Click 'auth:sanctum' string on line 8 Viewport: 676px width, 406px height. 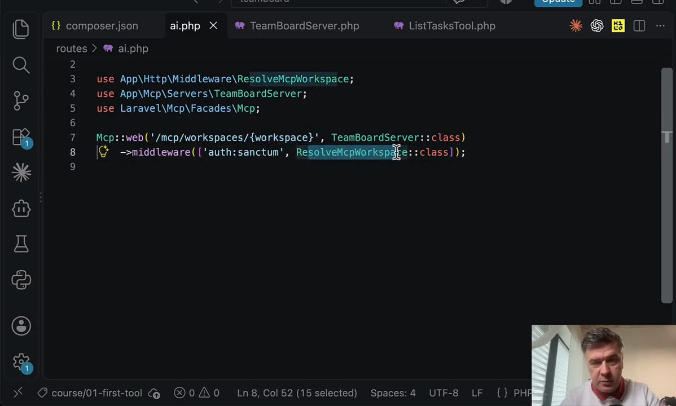[x=243, y=152]
